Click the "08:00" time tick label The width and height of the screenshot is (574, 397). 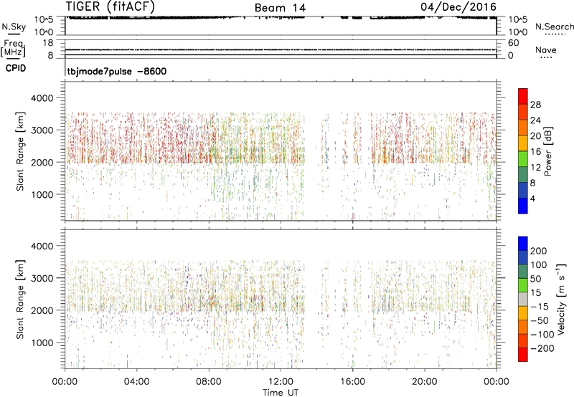[209, 382]
